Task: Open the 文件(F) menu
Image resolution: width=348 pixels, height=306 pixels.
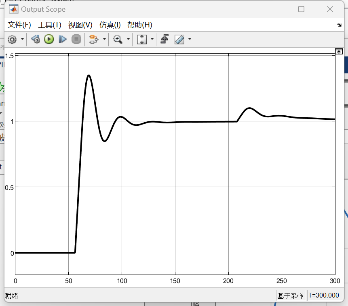Action: click(19, 25)
